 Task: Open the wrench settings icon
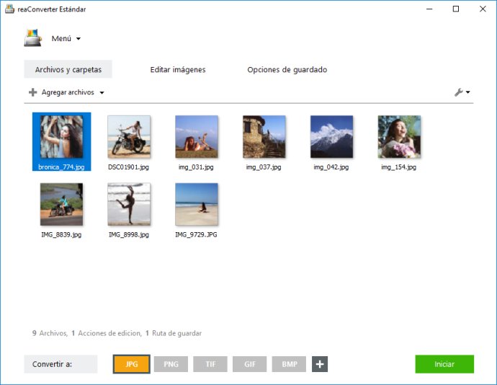click(x=459, y=92)
